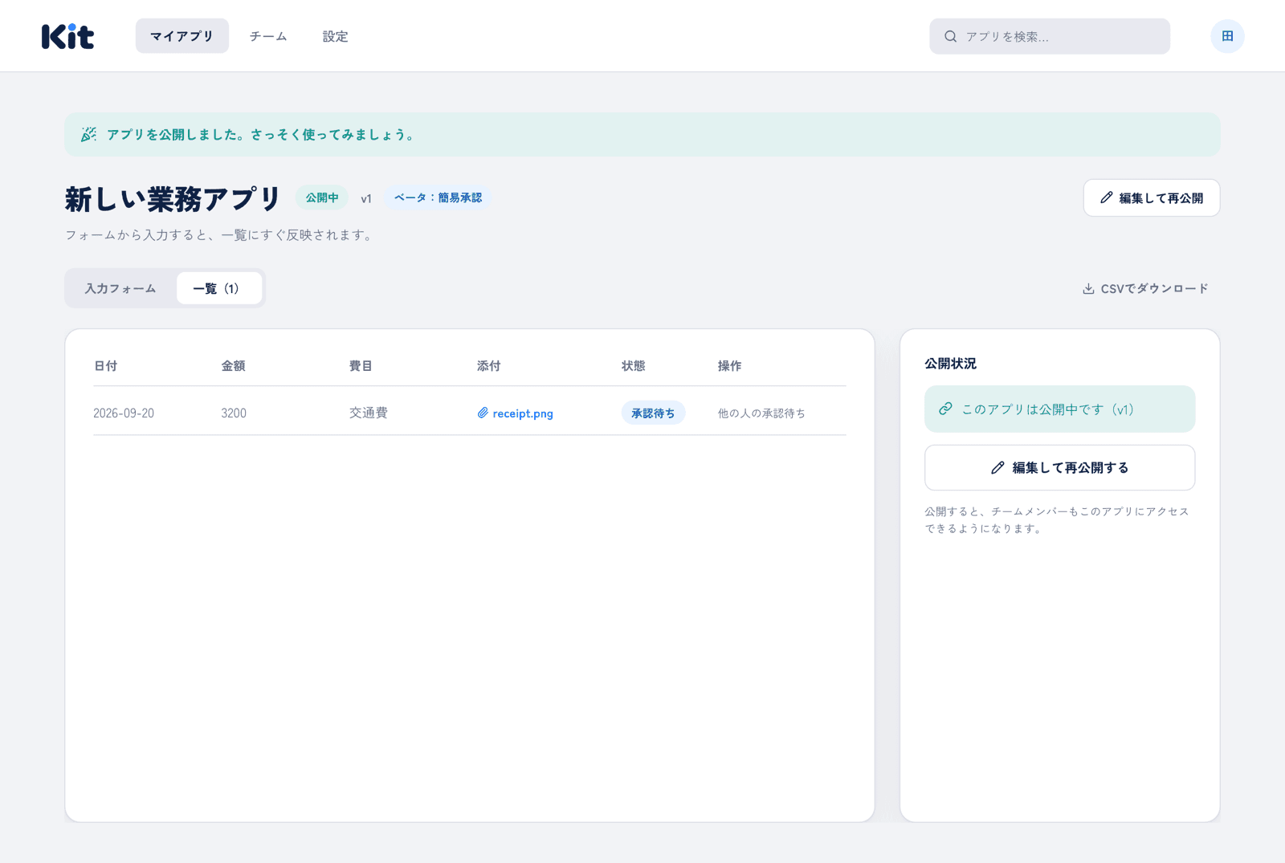
Task: Click the 編集して再公開する button
Action: (1059, 467)
